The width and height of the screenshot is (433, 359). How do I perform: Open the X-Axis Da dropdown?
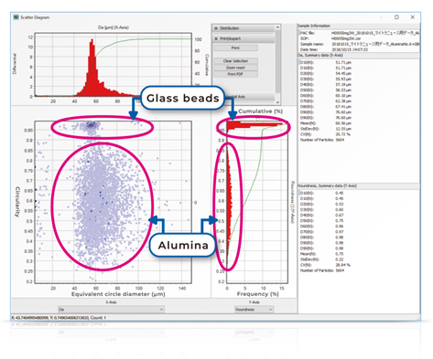(x=111, y=310)
